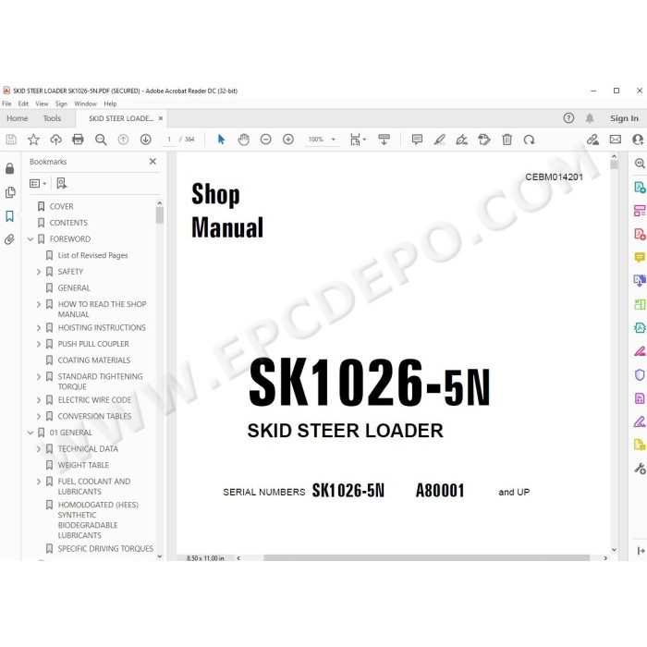Zoom in with the plus icon
This screenshot has width=647, height=647.
(x=288, y=140)
